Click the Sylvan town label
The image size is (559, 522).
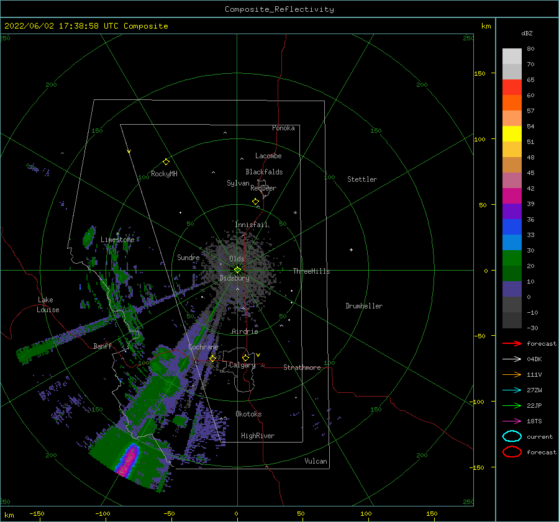pyautogui.click(x=238, y=183)
